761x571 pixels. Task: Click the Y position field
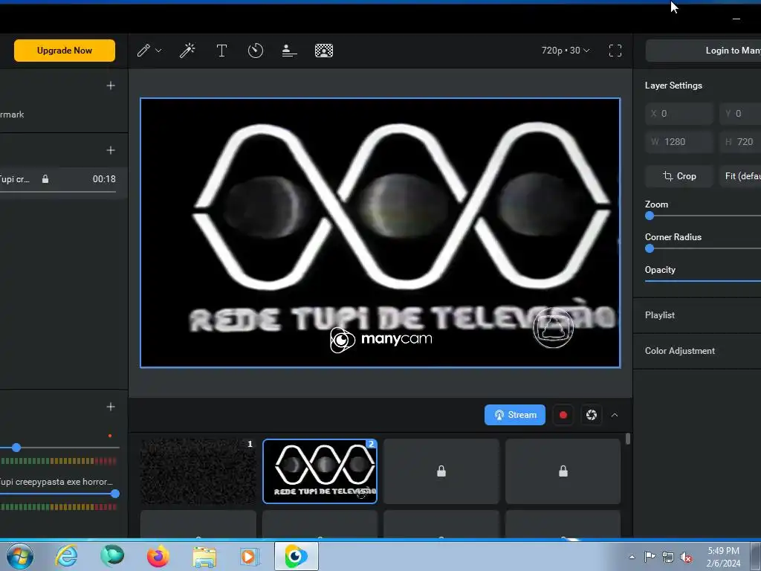(x=740, y=114)
